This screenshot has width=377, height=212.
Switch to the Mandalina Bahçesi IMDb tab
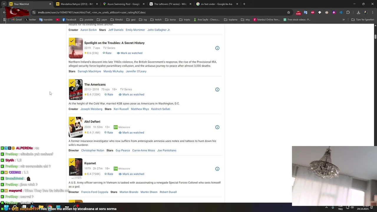click(x=77, y=4)
